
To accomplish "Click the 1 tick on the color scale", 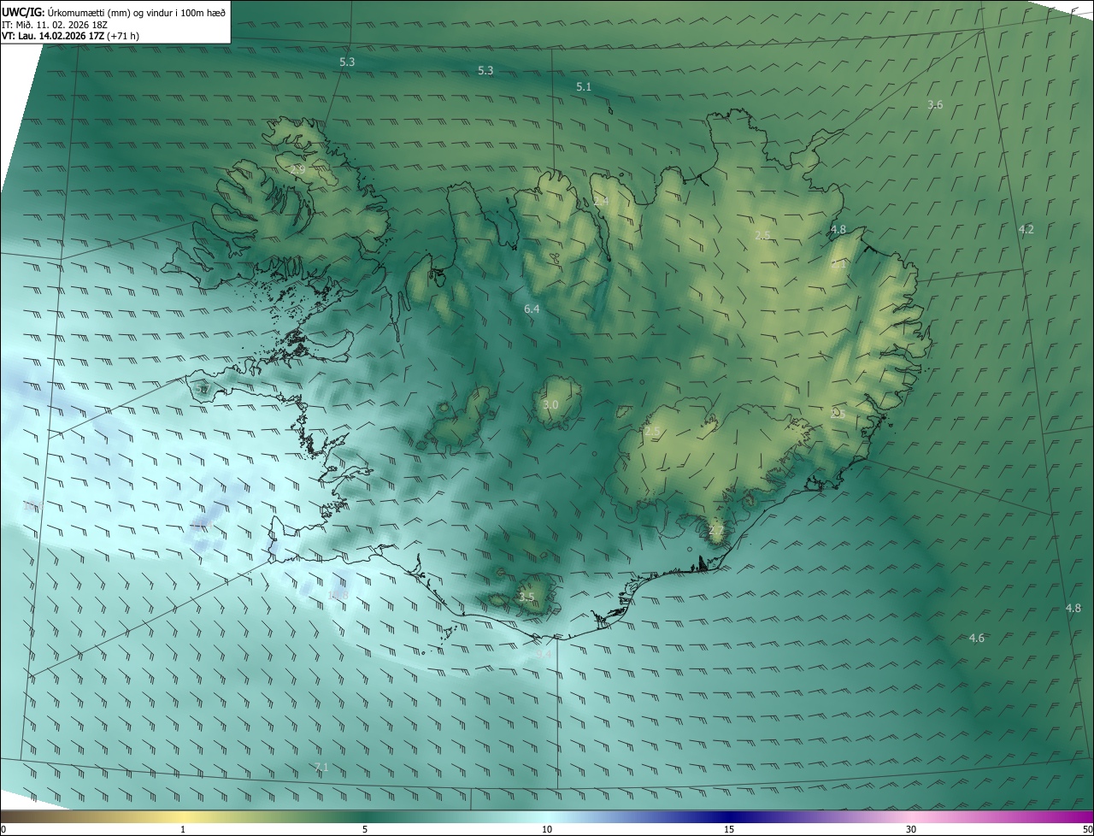I will [183, 829].
